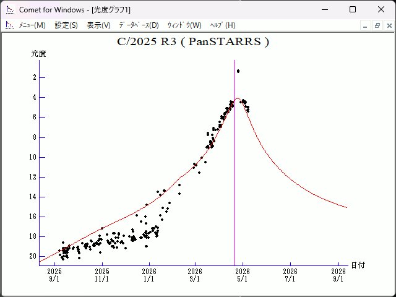Image resolution: width=396 pixels, height=297 pixels.
Task: Click the magnitude 6 axis label
Action: pos(35,117)
